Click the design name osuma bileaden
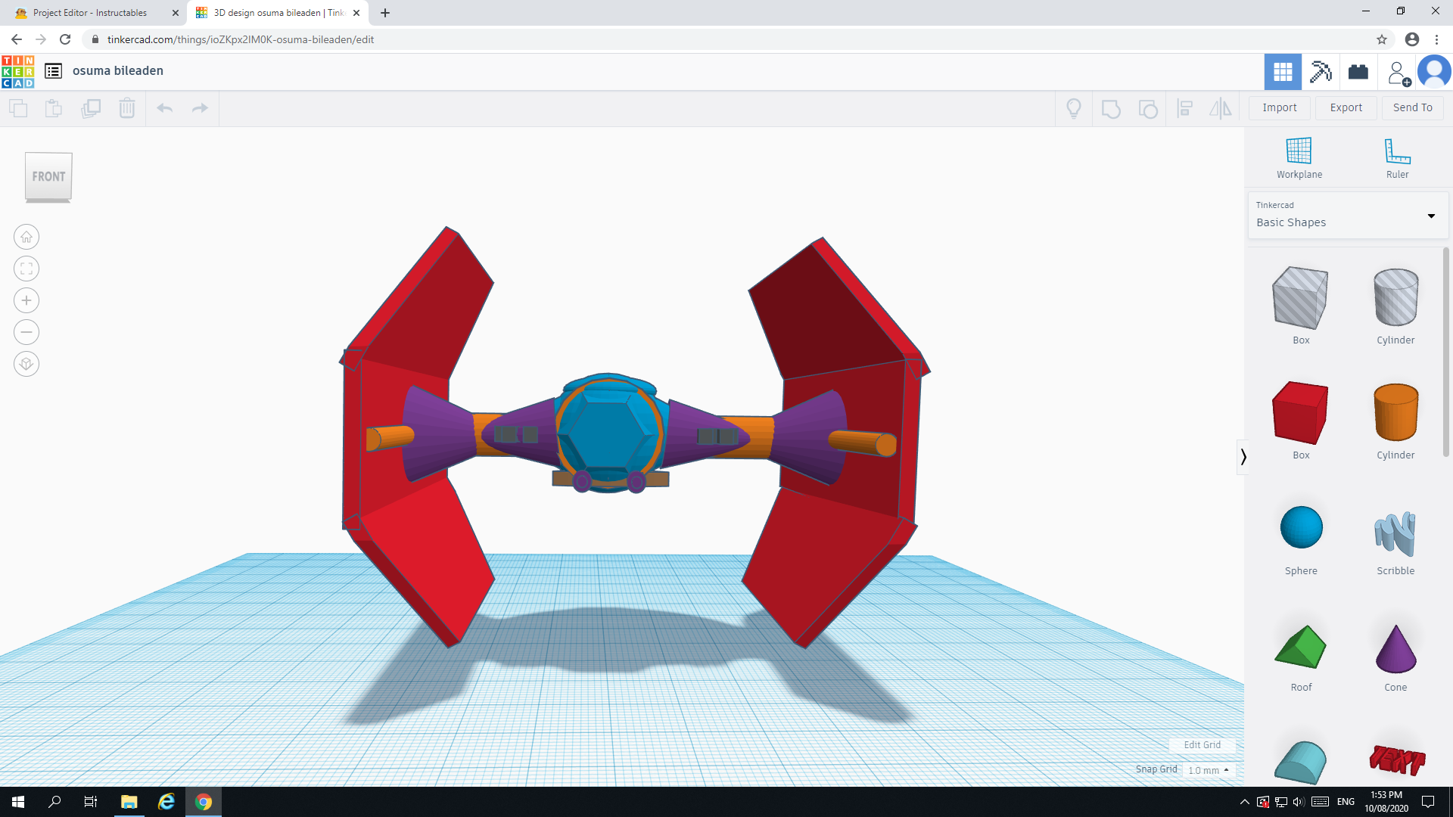 118,71
